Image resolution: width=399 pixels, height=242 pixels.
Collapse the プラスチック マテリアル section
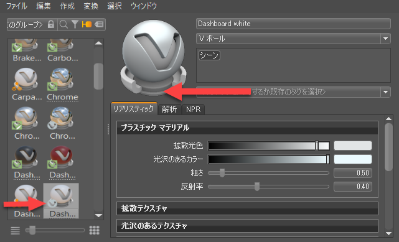tap(247, 128)
